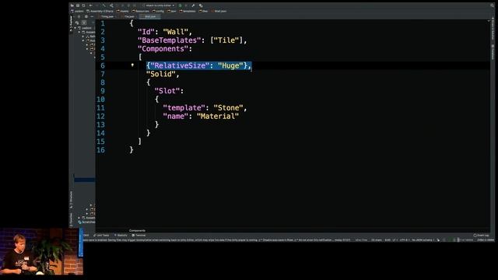Click line number 1 in gutter
498x280 pixels.
103,23
